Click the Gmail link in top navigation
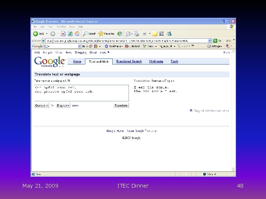The image size is (266, 199). (x=93, y=52)
